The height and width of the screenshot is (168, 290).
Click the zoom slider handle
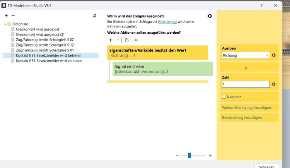tap(189, 155)
